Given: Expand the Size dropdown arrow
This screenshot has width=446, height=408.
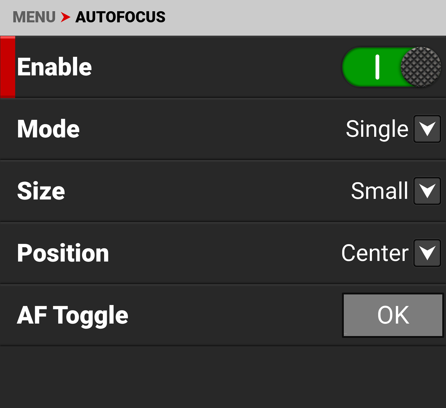Looking at the screenshot, I should tap(427, 191).
